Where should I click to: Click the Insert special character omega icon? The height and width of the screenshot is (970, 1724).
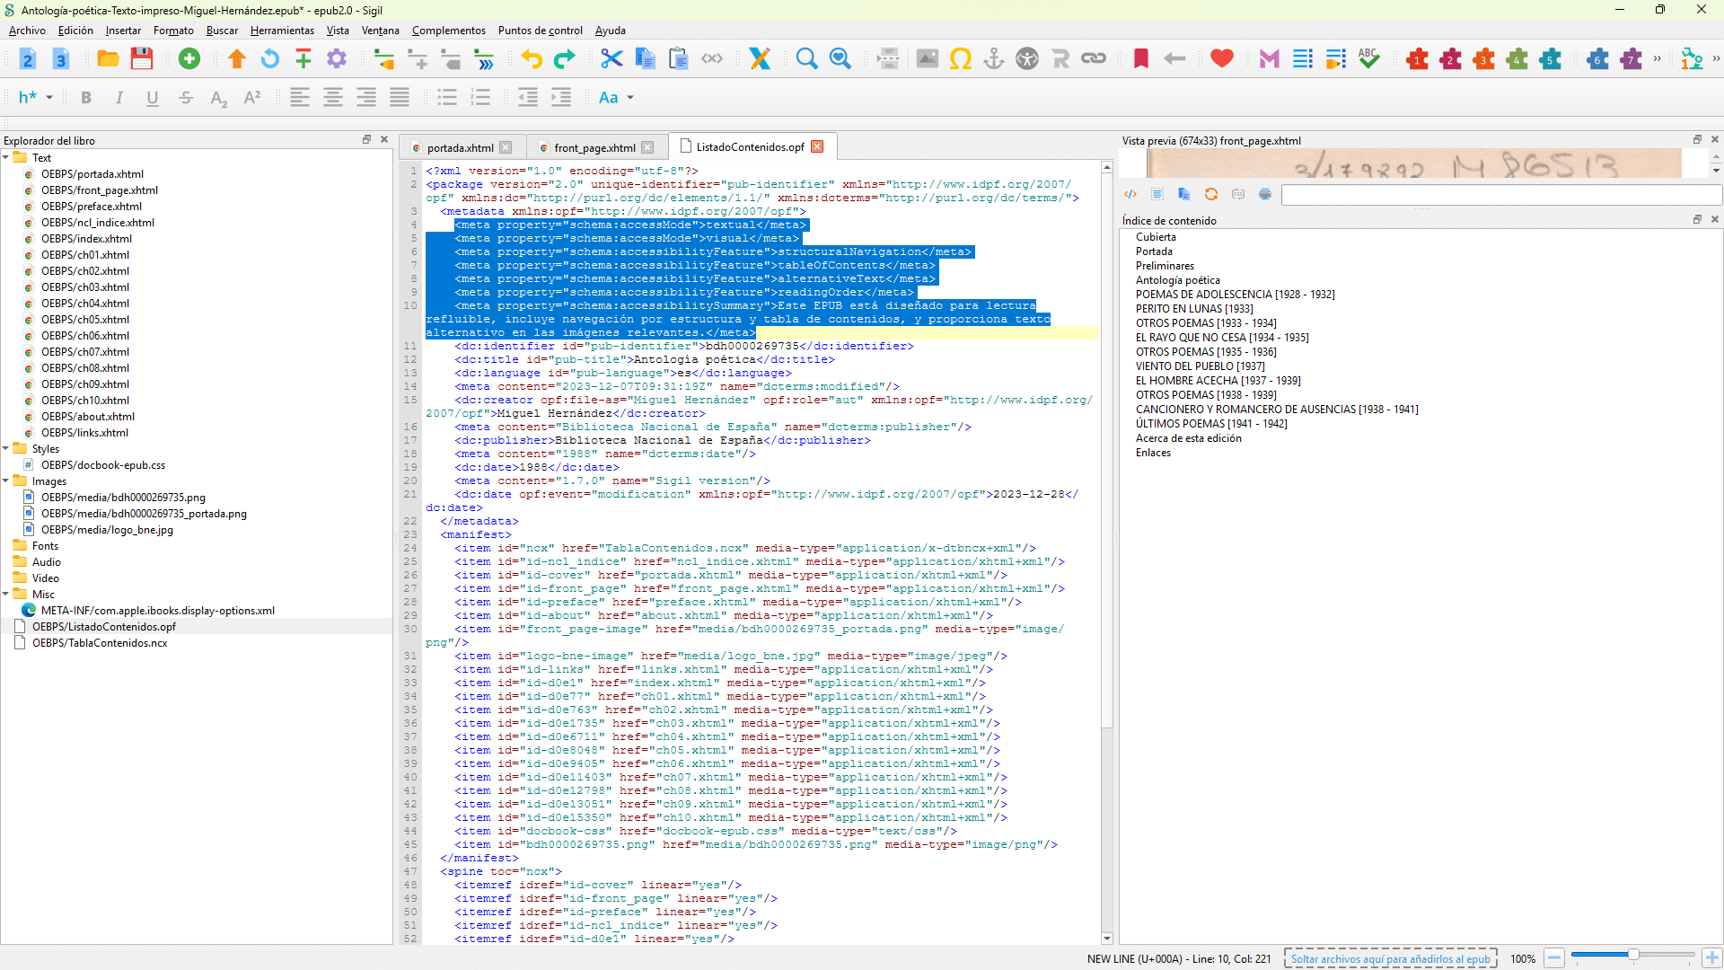click(x=961, y=59)
